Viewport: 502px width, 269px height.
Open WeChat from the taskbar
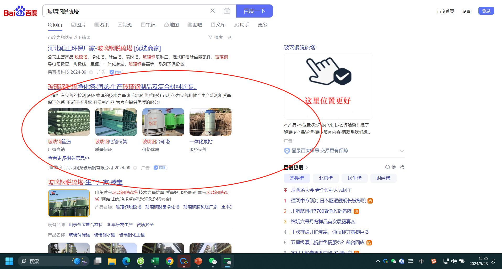(x=213, y=261)
